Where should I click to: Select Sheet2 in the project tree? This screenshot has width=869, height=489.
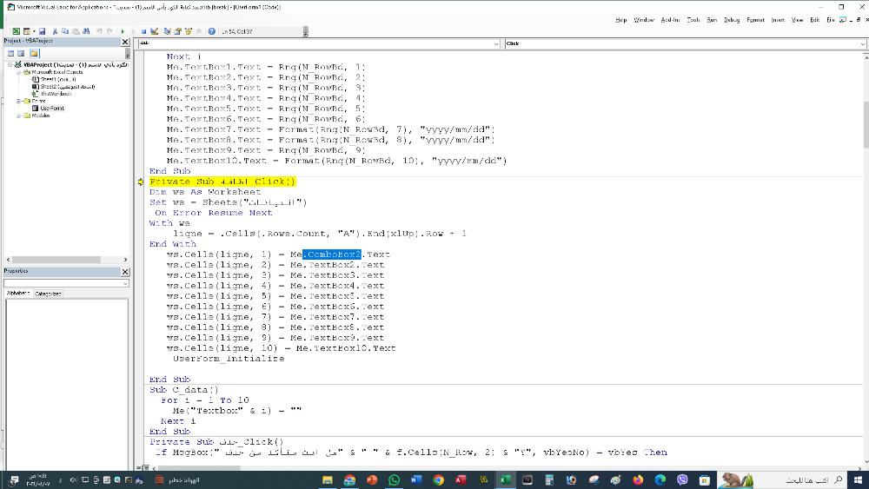(x=63, y=86)
